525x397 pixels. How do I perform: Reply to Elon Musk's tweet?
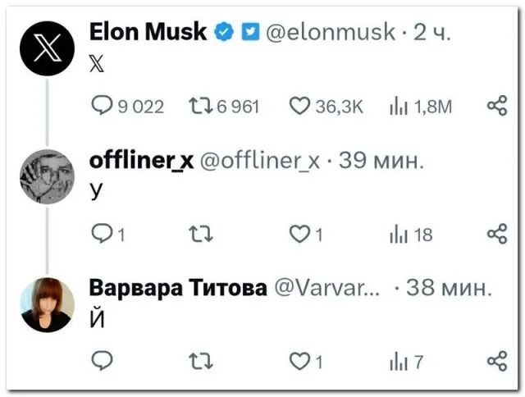(x=101, y=105)
